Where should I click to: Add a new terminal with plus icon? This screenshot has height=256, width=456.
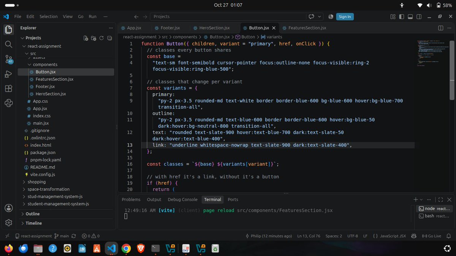click(416, 199)
